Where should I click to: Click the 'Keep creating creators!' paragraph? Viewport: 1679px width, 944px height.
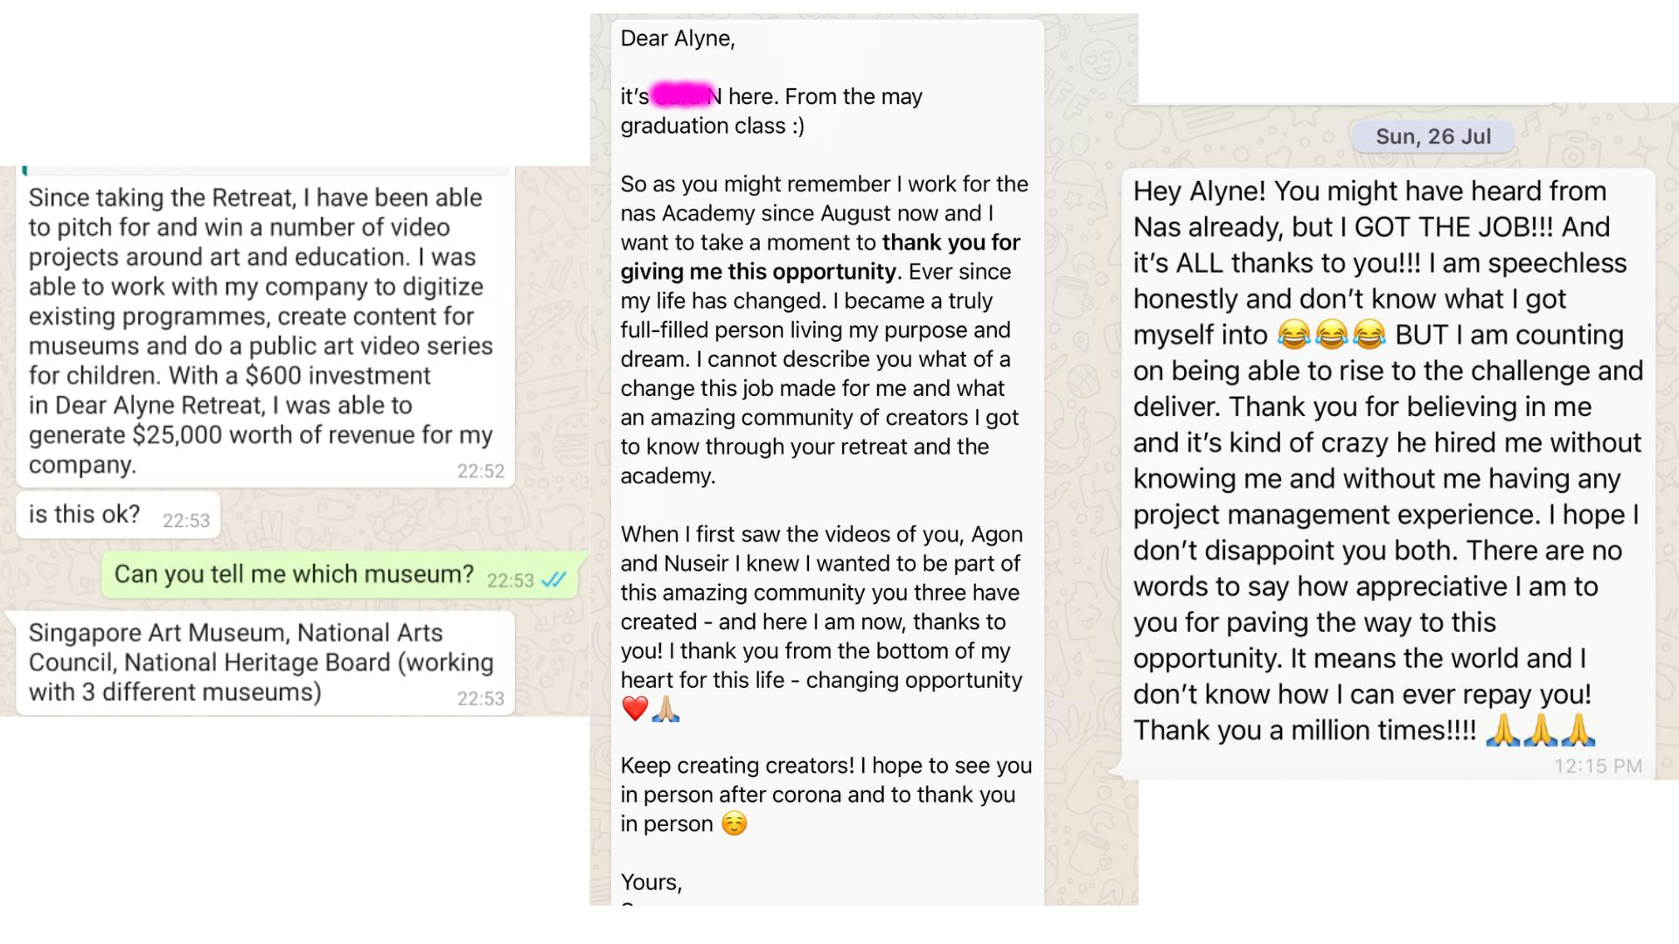tap(826, 795)
